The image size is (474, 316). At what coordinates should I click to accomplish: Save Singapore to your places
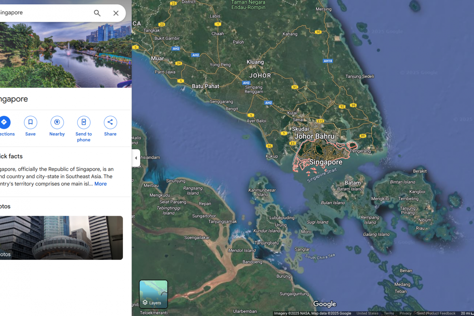(30, 122)
